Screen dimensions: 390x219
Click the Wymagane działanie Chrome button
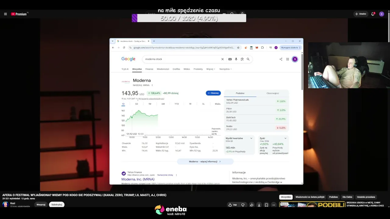(291, 47)
